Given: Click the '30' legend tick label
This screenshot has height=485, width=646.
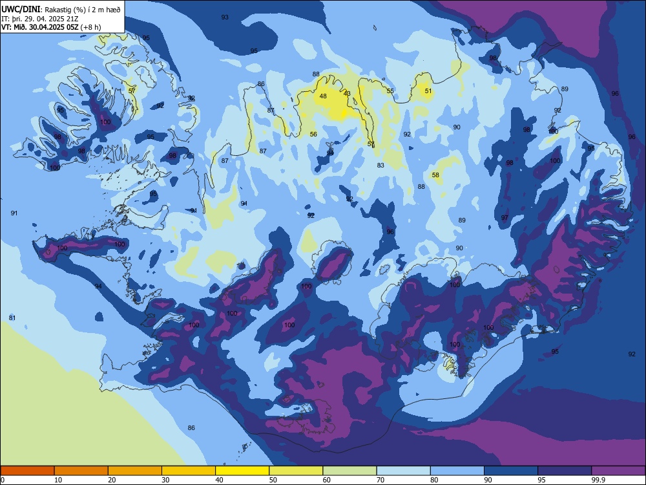Looking at the screenshot, I should coord(165,480).
